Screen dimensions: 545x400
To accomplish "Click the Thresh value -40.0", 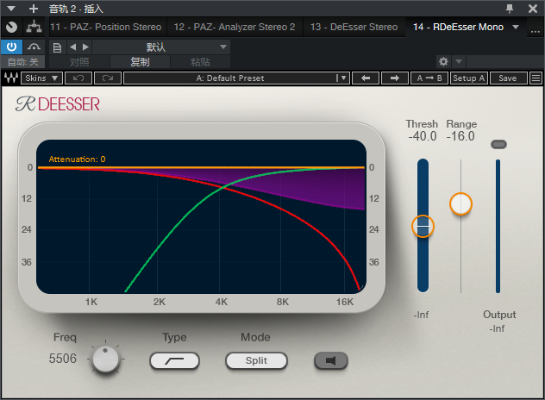I will (423, 136).
